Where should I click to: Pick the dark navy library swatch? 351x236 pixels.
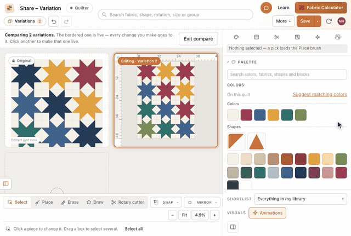[301, 172]
